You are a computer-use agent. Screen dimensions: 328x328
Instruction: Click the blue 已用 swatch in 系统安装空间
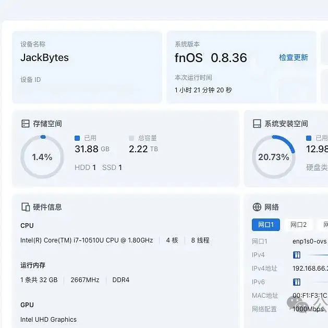point(309,138)
